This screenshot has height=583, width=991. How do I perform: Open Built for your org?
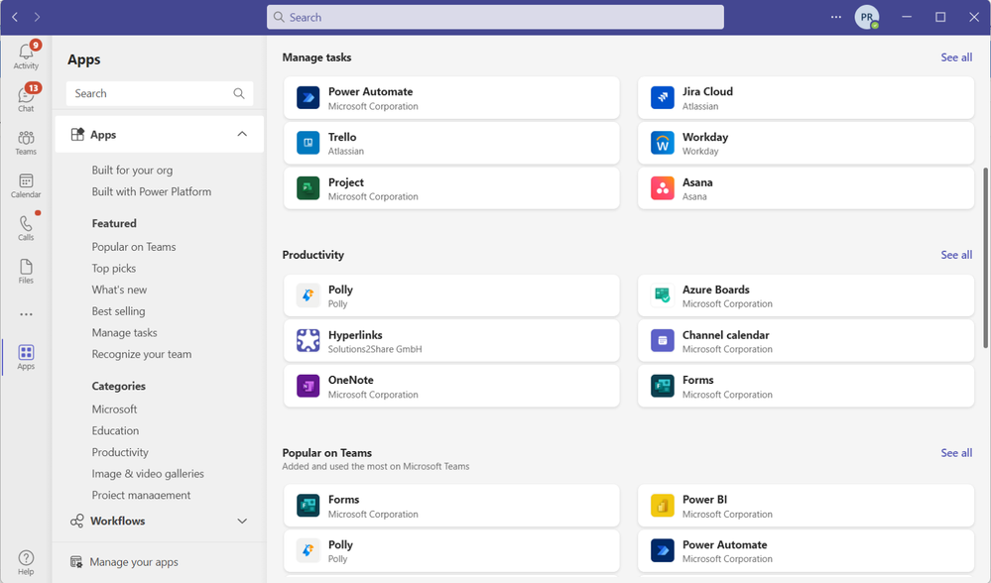coord(132,170)
